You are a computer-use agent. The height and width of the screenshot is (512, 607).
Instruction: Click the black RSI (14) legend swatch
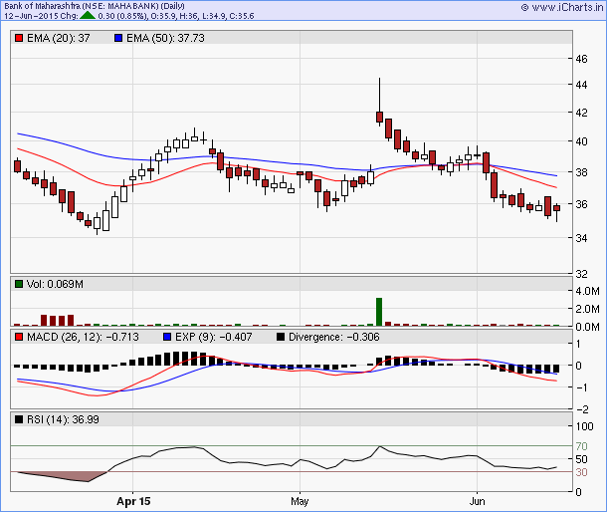pos(19,419)
